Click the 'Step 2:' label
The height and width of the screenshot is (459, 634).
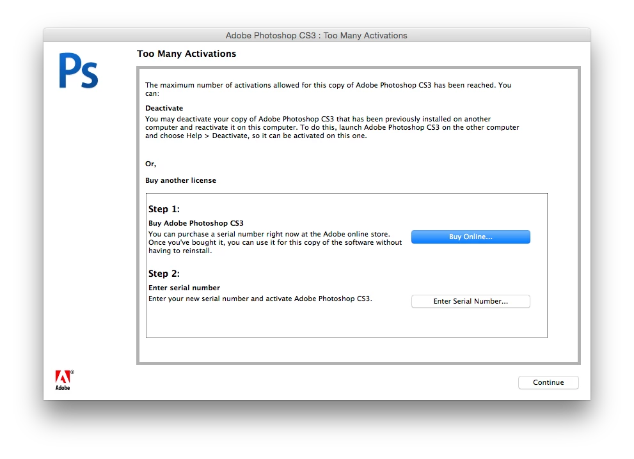coord(164,274)
